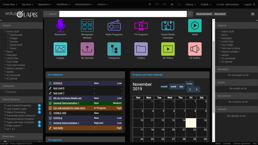
Task: Switch the calendar to day view
Action: pyautogui.click(x=181, y=86)
